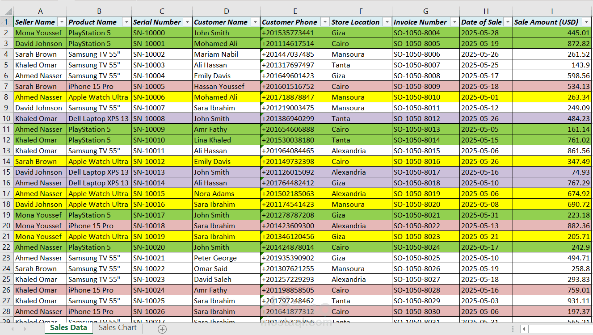Click serial cell SN-10024
The image size is (593, 335).
tap(162, 290)
